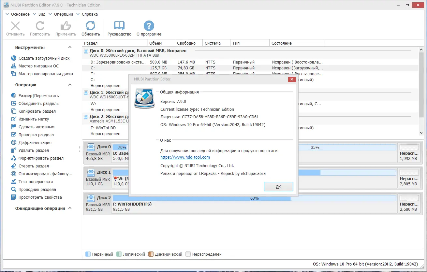The image size is (427, 272).
Task: Choose Мастер миграции ОС in the sidebar
Action: click(39, 66)
